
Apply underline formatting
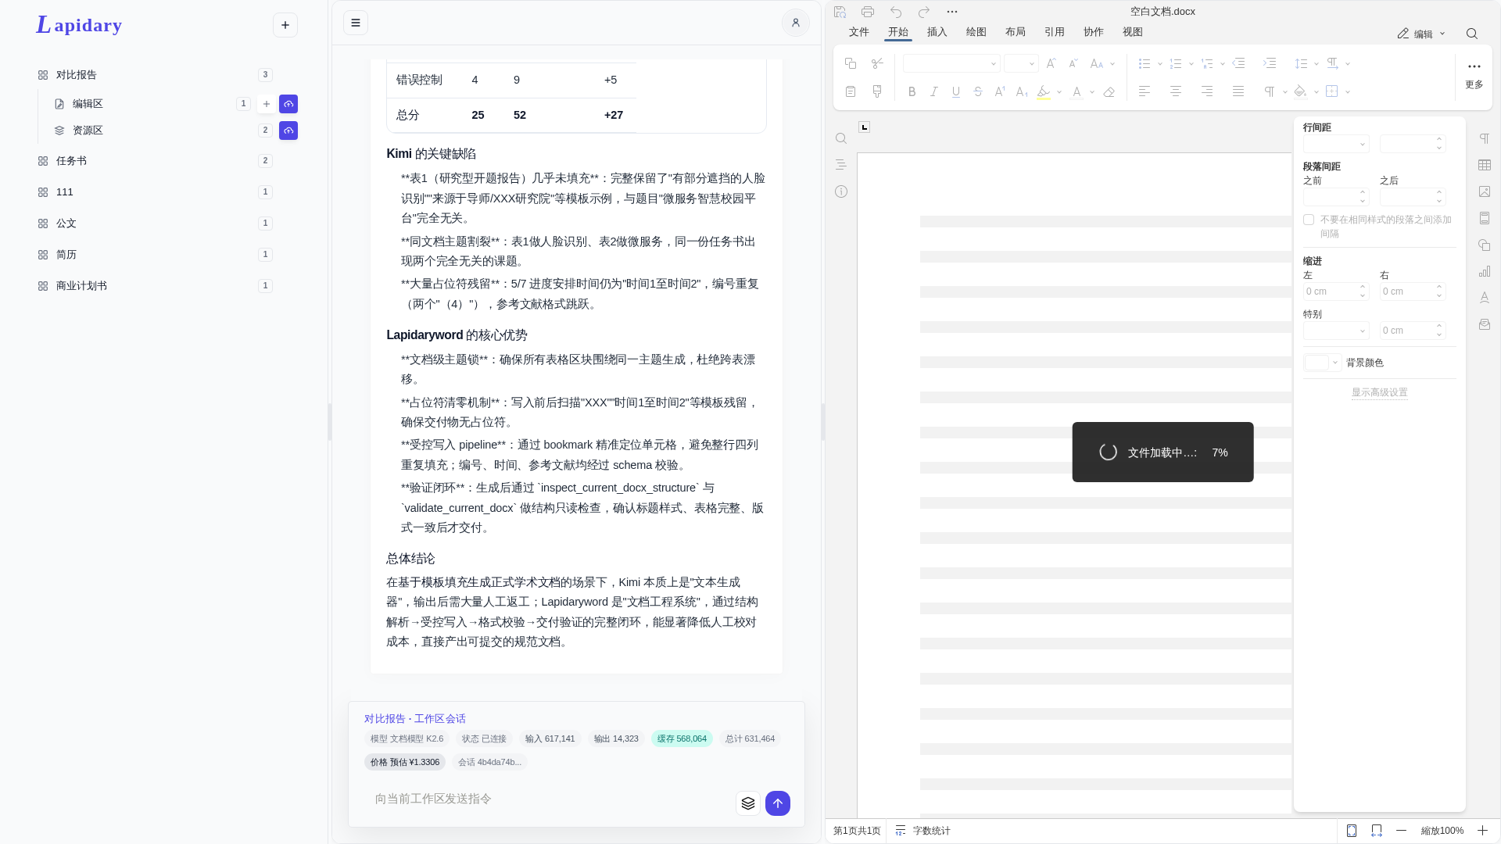[955, 91]
